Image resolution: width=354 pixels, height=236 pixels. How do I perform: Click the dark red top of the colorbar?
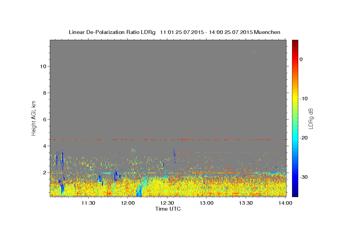click(295, 42)
